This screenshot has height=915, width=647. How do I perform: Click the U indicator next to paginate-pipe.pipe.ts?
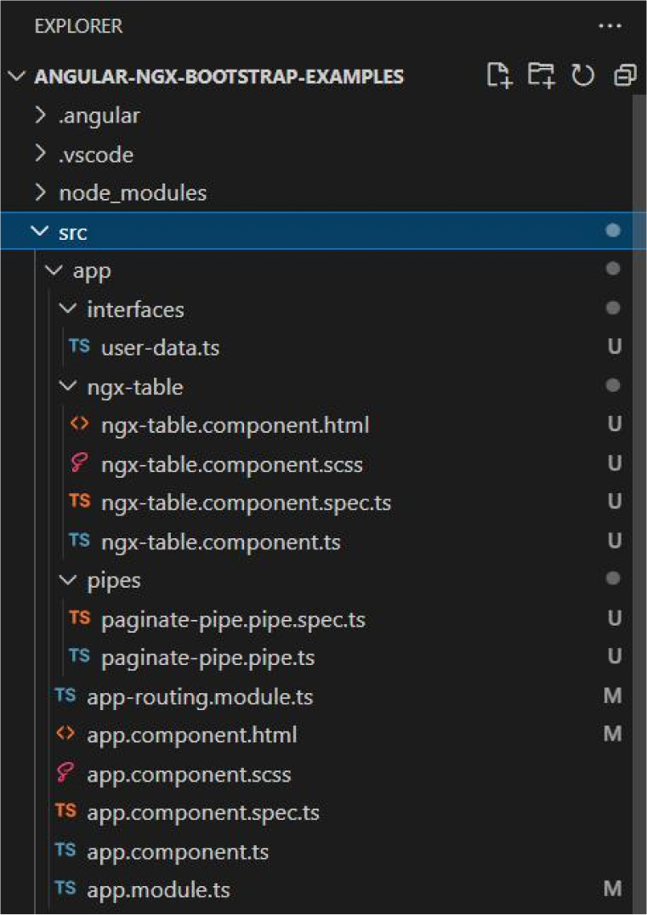[613, 656]
